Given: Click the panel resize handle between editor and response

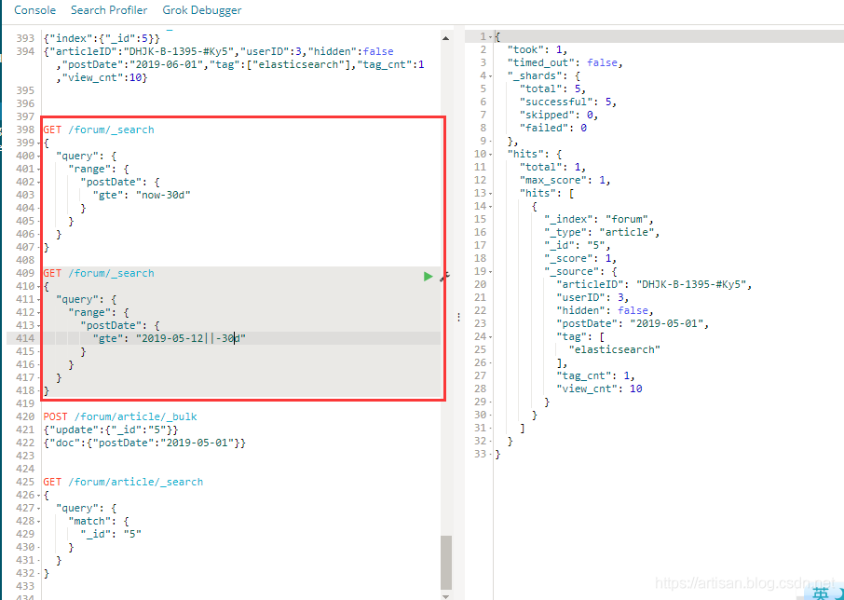Looking at the screenshot, I should point(458,317).
